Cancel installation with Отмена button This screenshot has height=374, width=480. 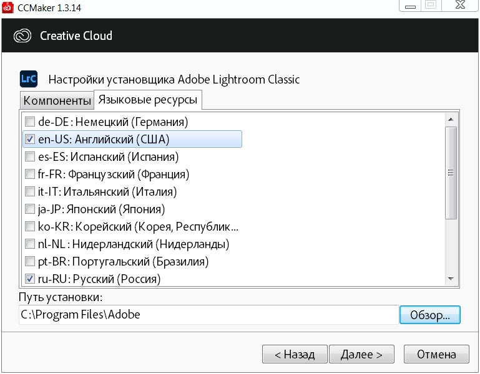tap(436, 354)
